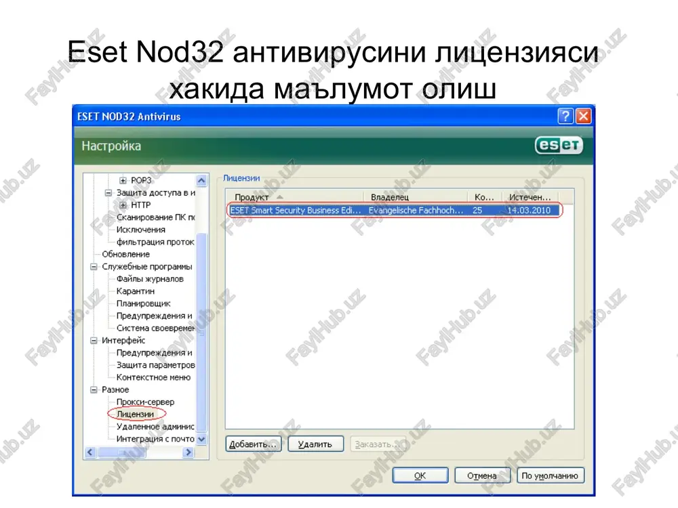678x508 pixels.
Task: Select фильтрация проток tree entry
Action: (x=155, y=242)
